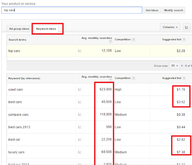Open the Show rows 30 dropdown
Screen dimensions: 192x165
[x=175, y=66]
